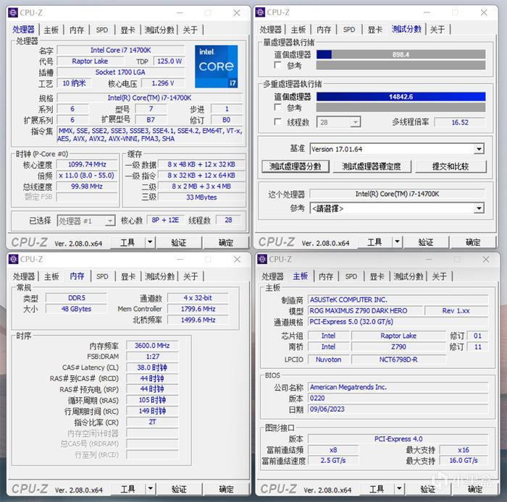This screenshot has width=507, height=502.
Task: Click BIOS date 09/06/2023
Action: (398, 409)
